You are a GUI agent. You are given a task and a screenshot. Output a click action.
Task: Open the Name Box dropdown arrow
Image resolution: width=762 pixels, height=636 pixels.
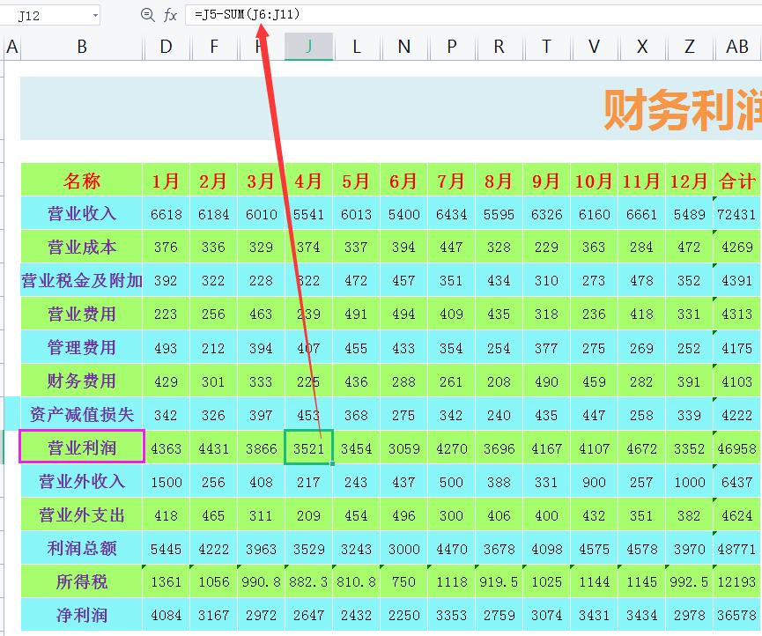(97, 14)
